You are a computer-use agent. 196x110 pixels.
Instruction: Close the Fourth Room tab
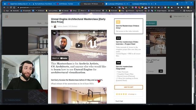tap(54, 4)
